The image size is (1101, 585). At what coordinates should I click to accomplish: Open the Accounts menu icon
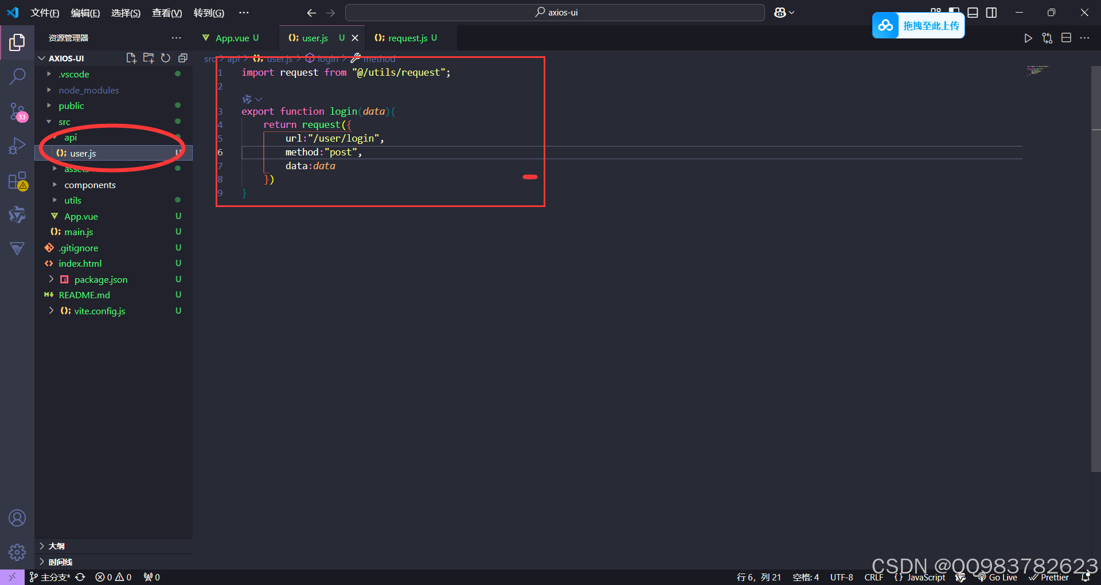(17, 518)
